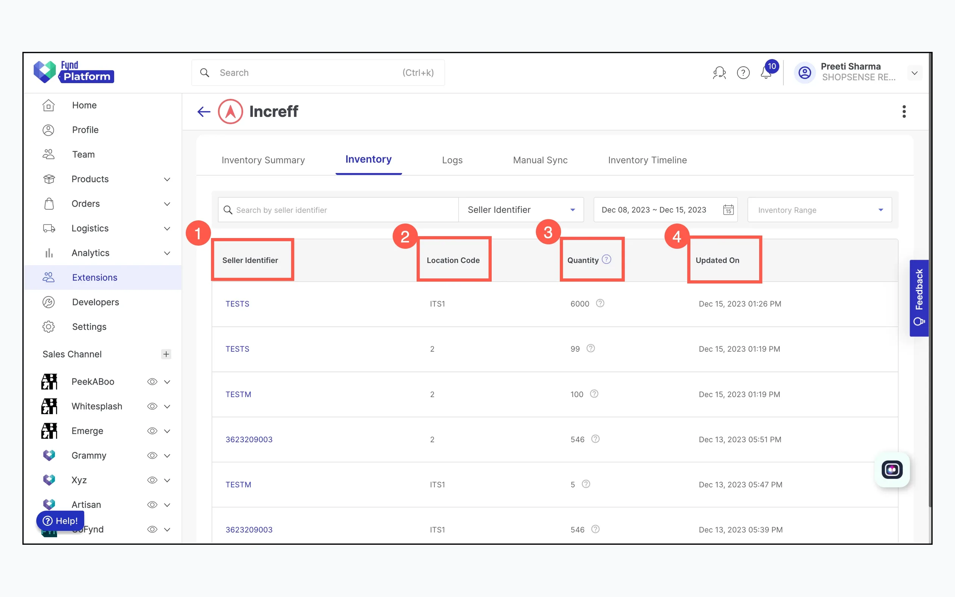Screen dimensions: 955x597
Task: Toggle visibility eye for Emerge channel
Action: click(152, 431)
